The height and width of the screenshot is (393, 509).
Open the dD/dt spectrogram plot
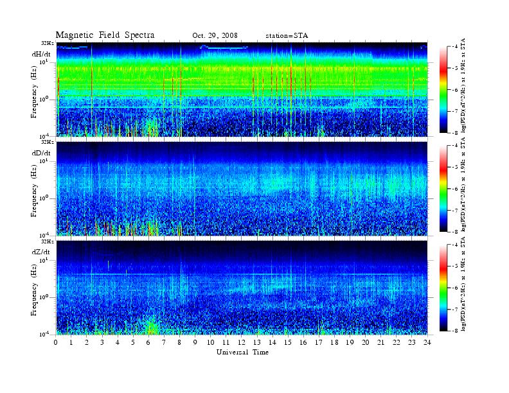pyautogui.click(x=242, y=189)
